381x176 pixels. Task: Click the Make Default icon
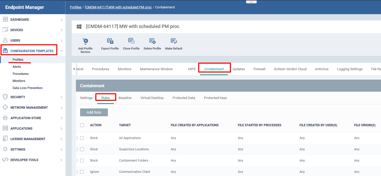click(174, 41)
